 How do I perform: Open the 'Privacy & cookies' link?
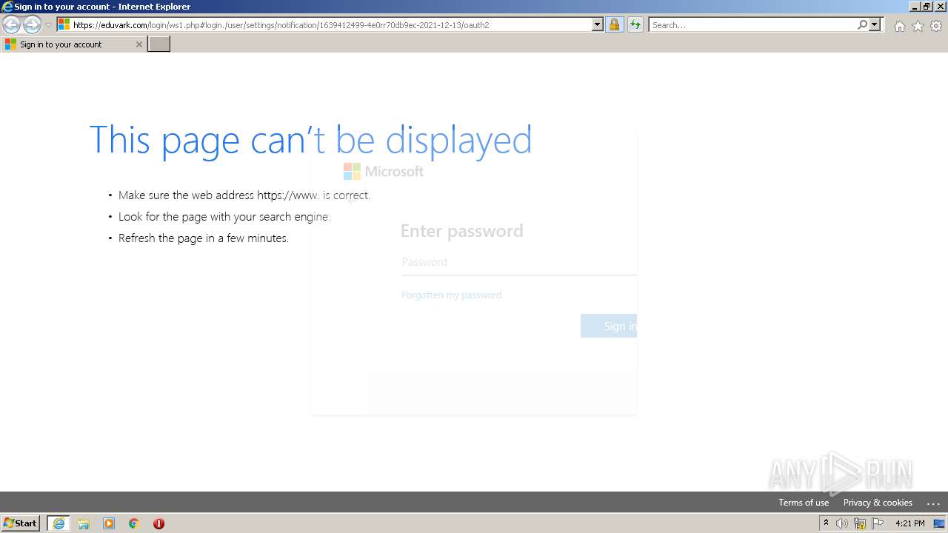click(878, 502)
